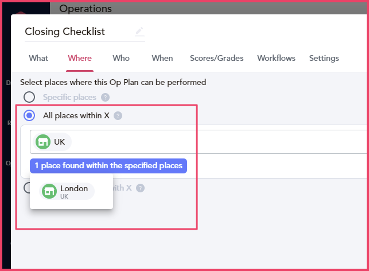Click the help icon beside All places within X
The width and height of the screenshot is (369, 271).
pyautogui.click(x=118, y=116)
